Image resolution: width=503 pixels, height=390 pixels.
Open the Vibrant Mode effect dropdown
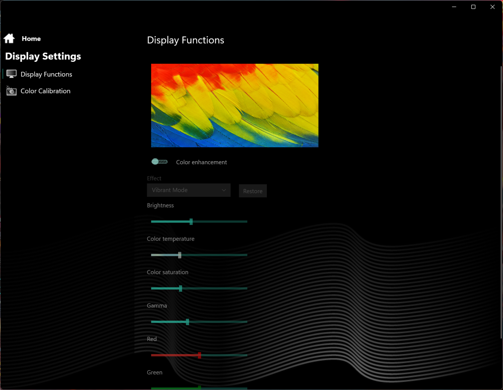189,190
